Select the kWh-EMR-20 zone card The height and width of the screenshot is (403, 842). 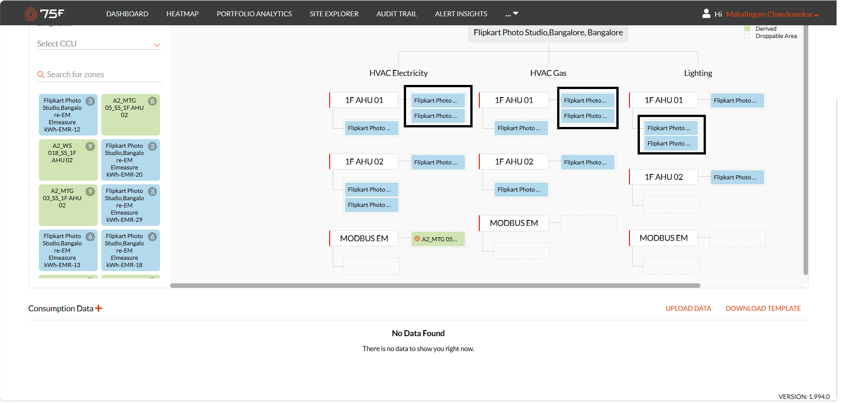pos(131,160)
